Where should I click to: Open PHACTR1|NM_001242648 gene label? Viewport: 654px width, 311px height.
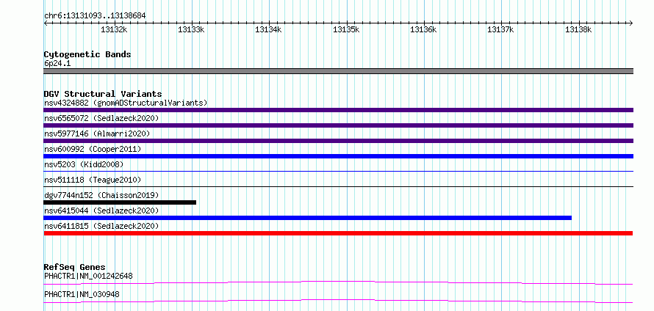[88, 276]
